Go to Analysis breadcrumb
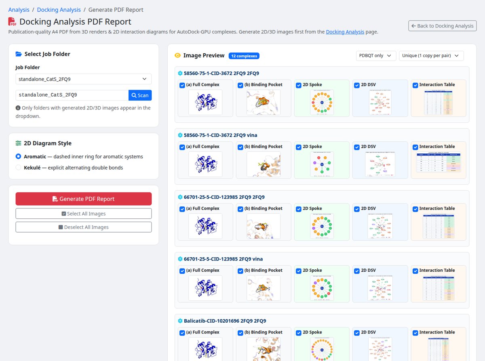This screenshot has height=361, width=485. [19, 10]
